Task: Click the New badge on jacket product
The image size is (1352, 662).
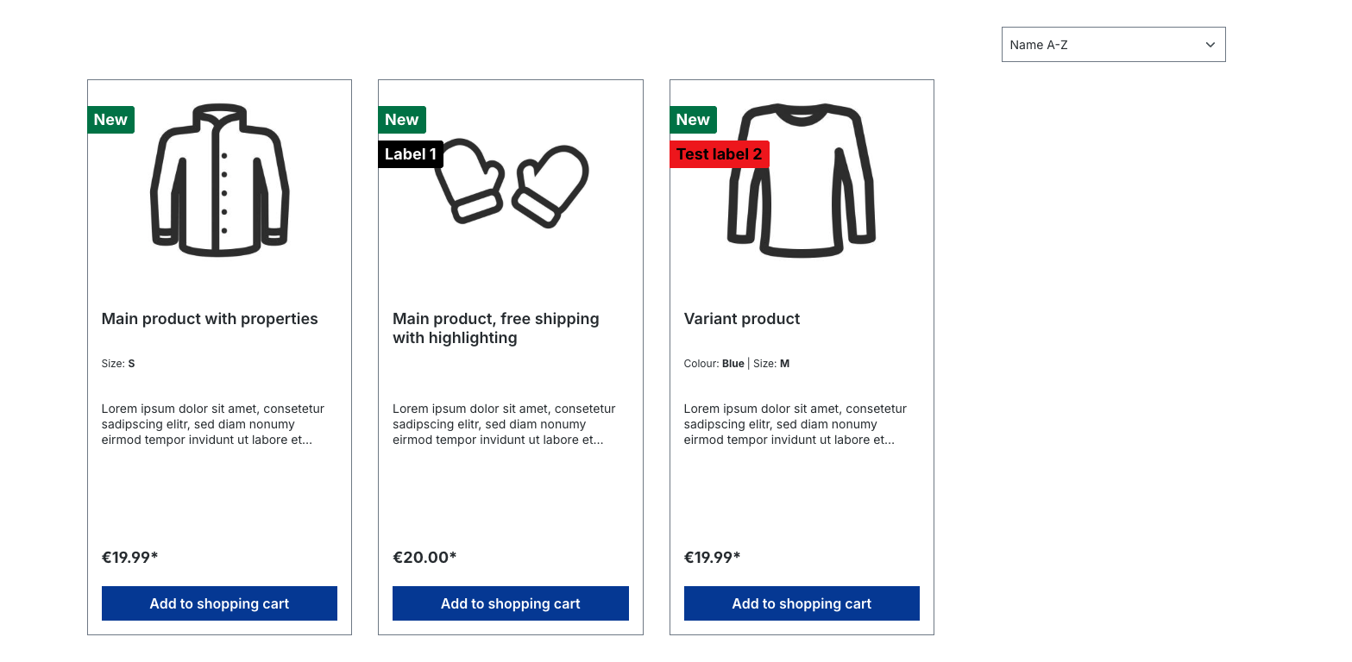Action: tap(110, 120)
